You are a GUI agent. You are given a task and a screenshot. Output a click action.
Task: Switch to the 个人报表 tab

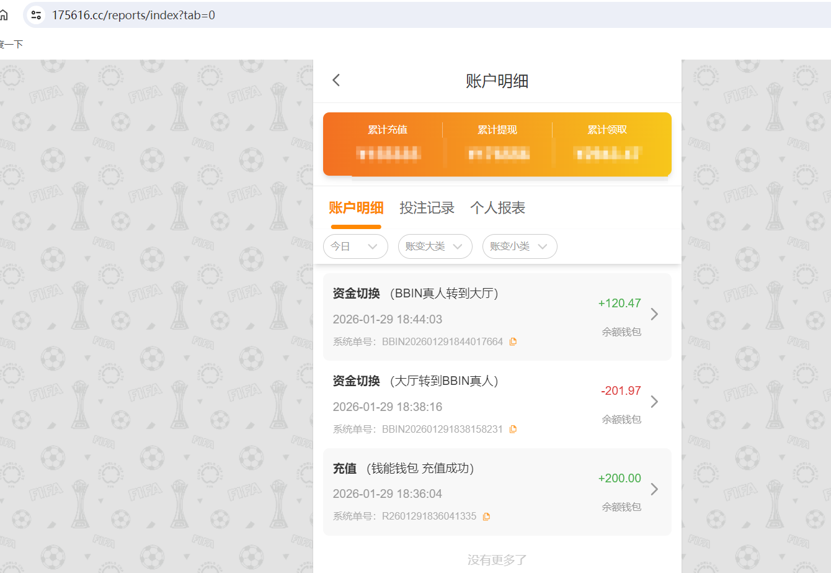click(497, 208)
